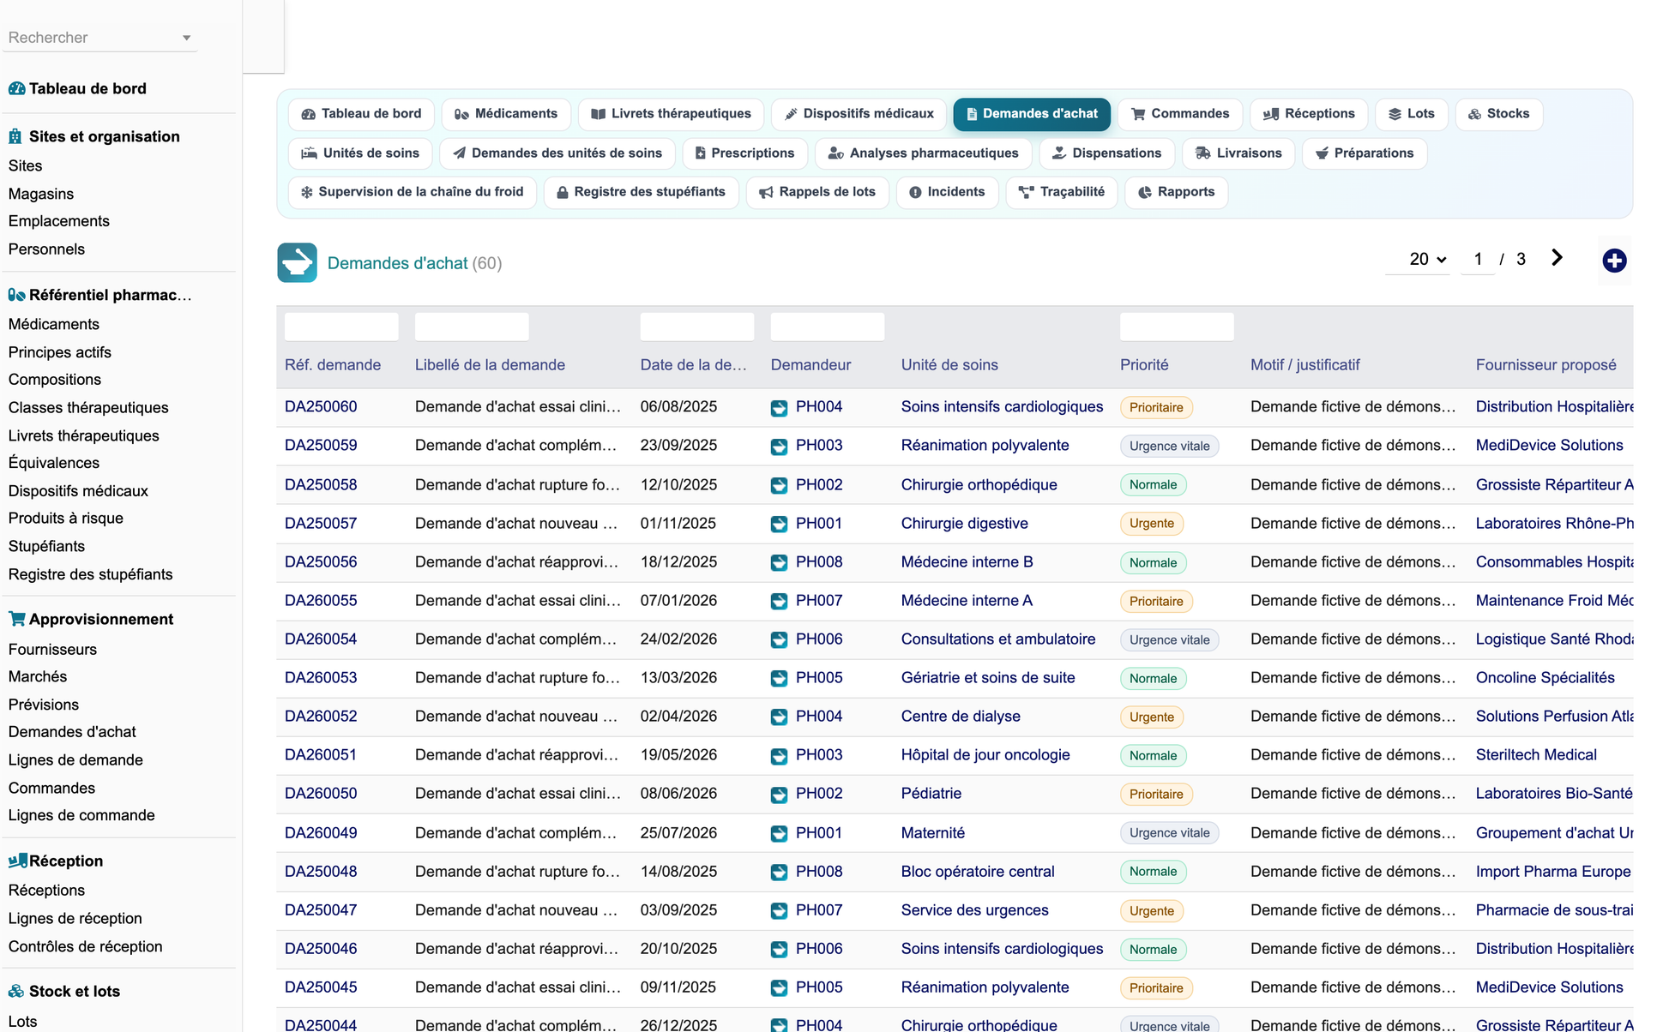Open the Supervision de la chaîne du froid tab

coord(412,192)
